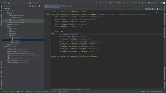Viewport: 166px width, 93px height.
Task: Click Sync Project with Gradle Files icon
Action: pos(149,3)
